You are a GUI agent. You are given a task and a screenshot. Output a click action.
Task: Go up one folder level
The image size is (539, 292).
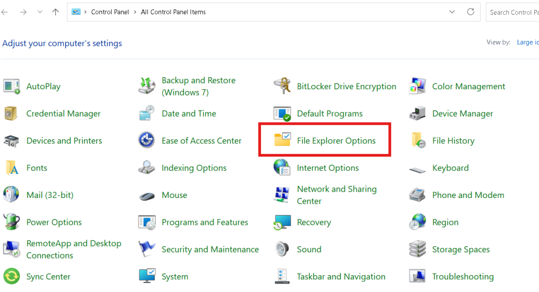coord(55,12)
